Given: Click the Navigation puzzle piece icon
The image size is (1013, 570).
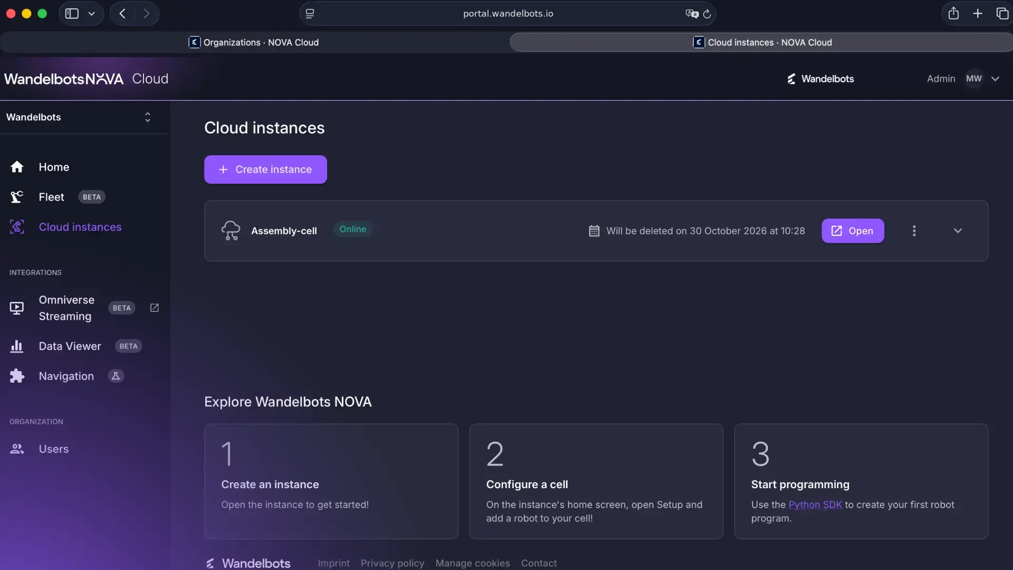Looking at the screenshot, I should pyautogui.click(x=17, y=376).
